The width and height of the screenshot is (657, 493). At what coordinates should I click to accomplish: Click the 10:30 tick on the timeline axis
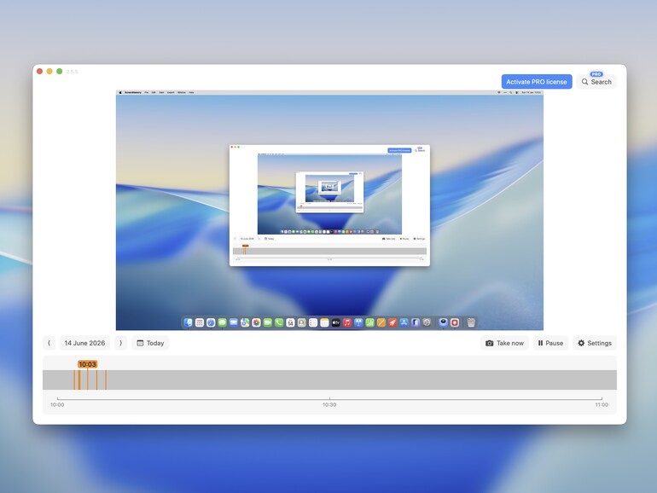(329, 404)
